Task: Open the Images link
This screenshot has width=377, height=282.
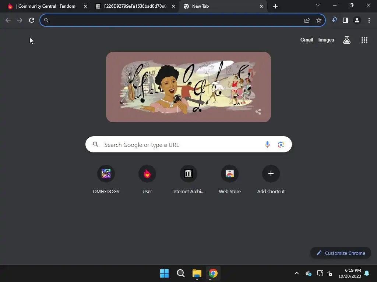Action: pyautogui.click(x=326, y=40)
